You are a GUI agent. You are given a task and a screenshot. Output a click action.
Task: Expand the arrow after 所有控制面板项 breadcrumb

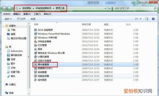53,8
